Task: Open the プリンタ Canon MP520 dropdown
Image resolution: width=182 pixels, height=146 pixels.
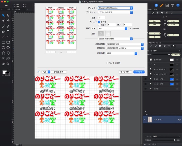Action: pos(115,8)
